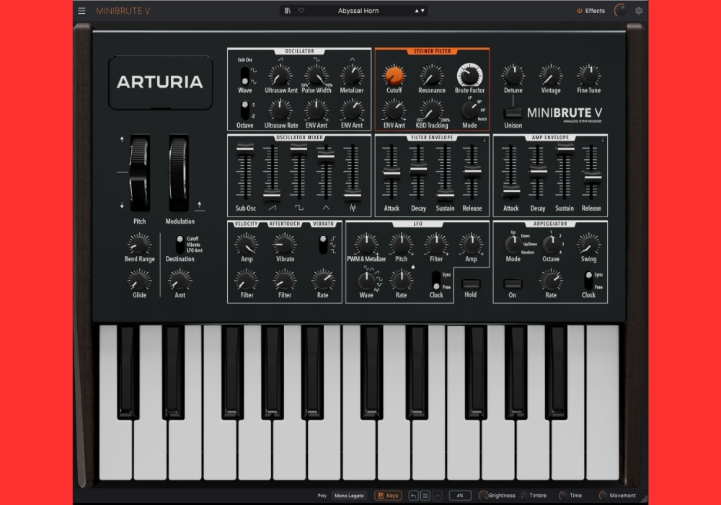Toggle the Unison button
Viewport: 721px width, 505px height.
tap(513, 113)
